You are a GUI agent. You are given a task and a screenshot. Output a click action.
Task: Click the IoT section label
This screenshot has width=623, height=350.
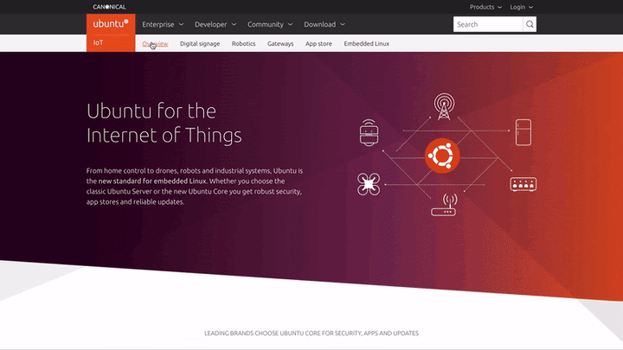click(x=98, y=42)
